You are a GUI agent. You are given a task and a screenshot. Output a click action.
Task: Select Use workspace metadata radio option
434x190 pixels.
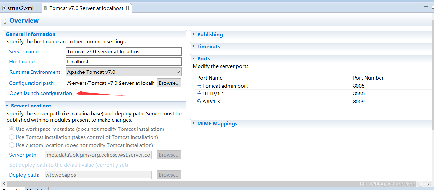click(12, 129)
